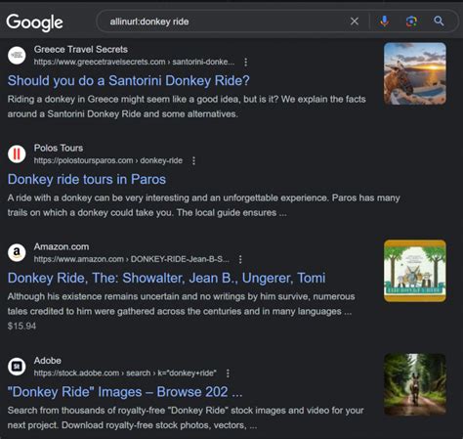Open the more options dots for Greece Travel Secrets result

[x=246, y=62]
